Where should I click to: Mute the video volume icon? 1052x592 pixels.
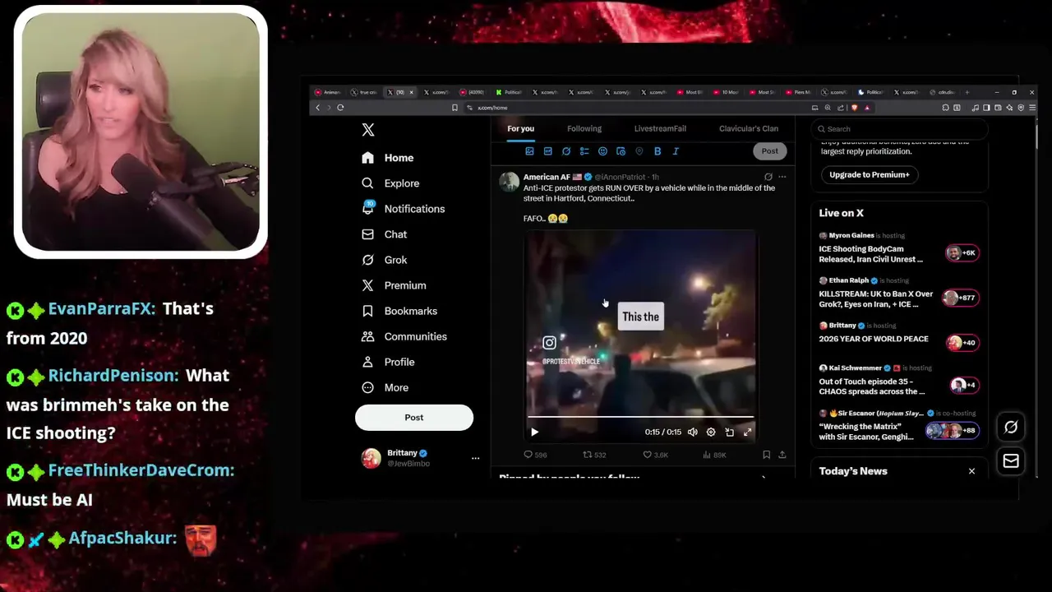[x=693, y=432]
